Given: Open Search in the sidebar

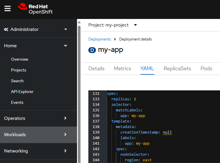Looking at the screenshot, I should pyautogui.click(x=17, y=81).
